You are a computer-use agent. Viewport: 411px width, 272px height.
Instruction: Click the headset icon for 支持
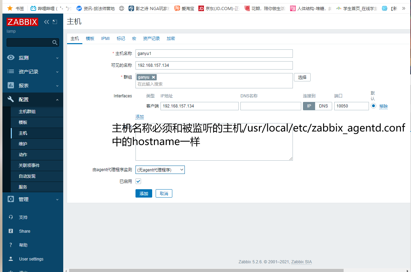[11, 217]
